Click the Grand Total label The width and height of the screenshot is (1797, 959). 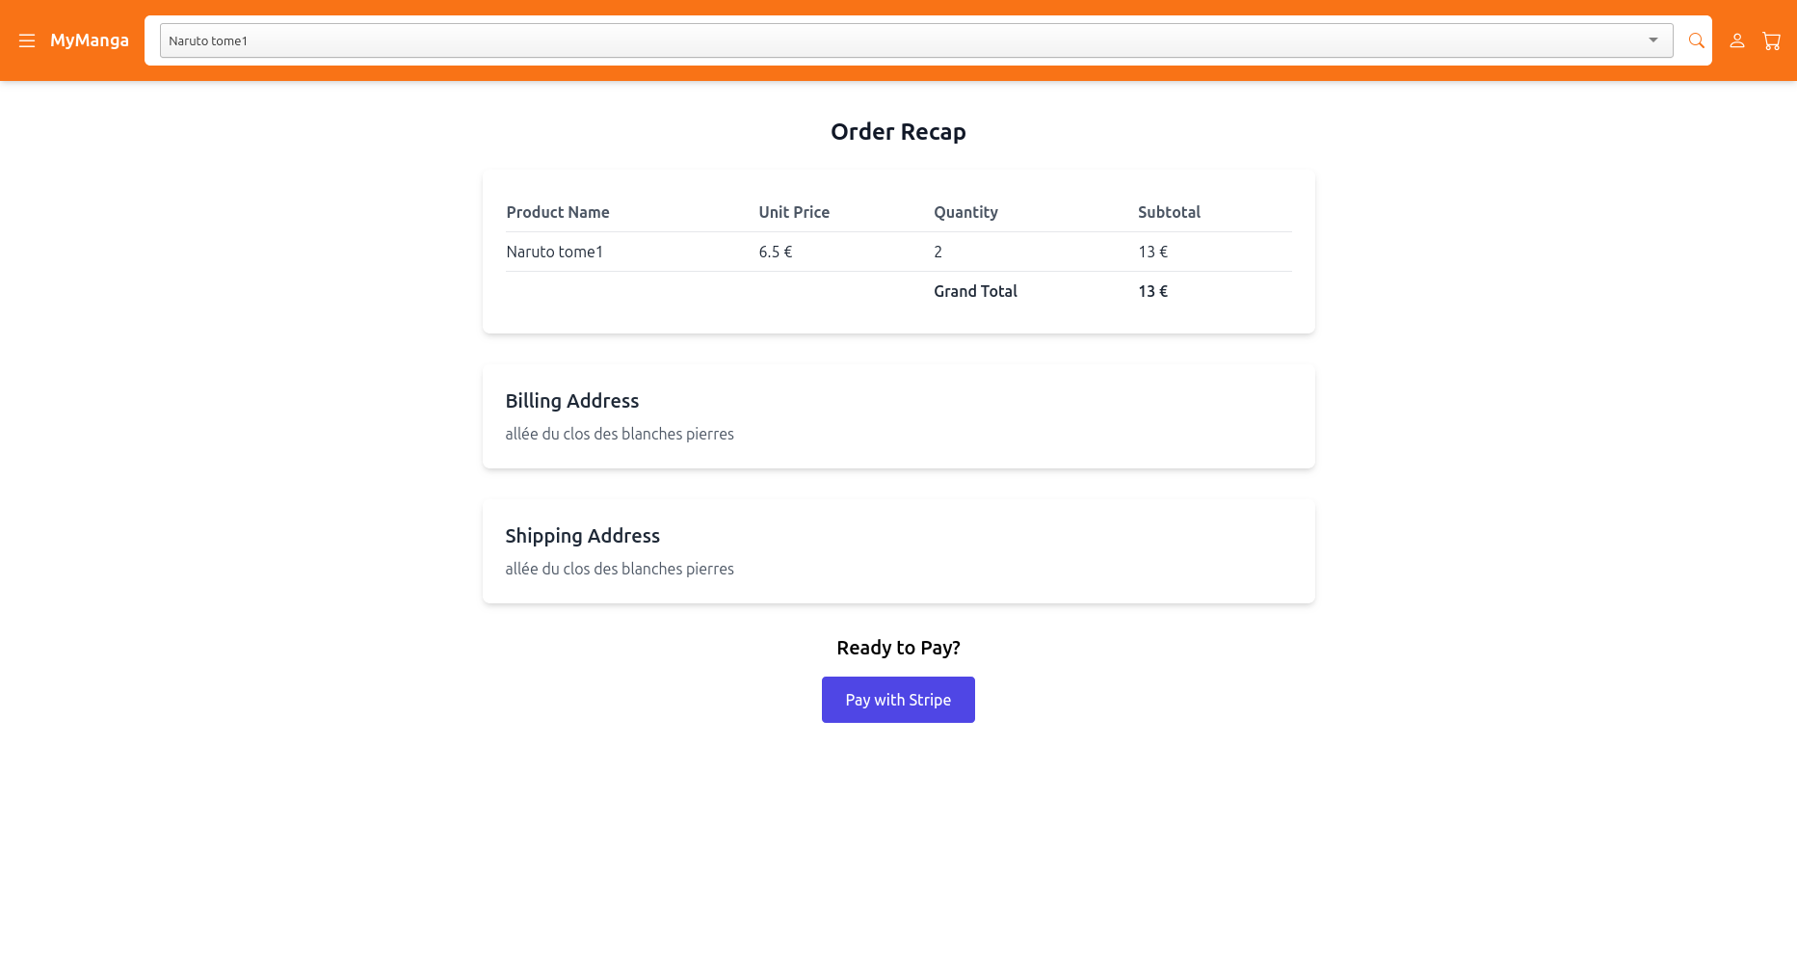tap(975, 291)
